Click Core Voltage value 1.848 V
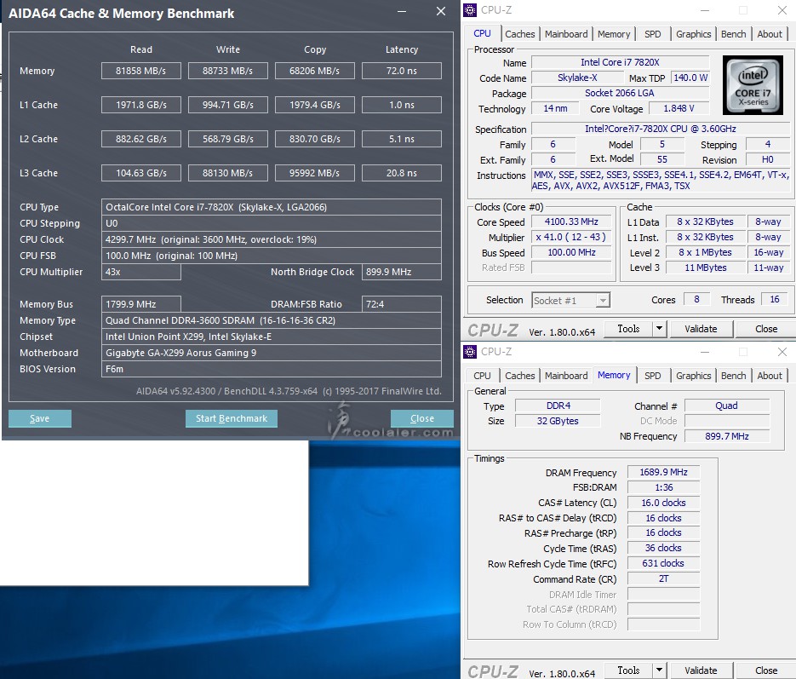The image size is (796, 679). click(679, 109)
